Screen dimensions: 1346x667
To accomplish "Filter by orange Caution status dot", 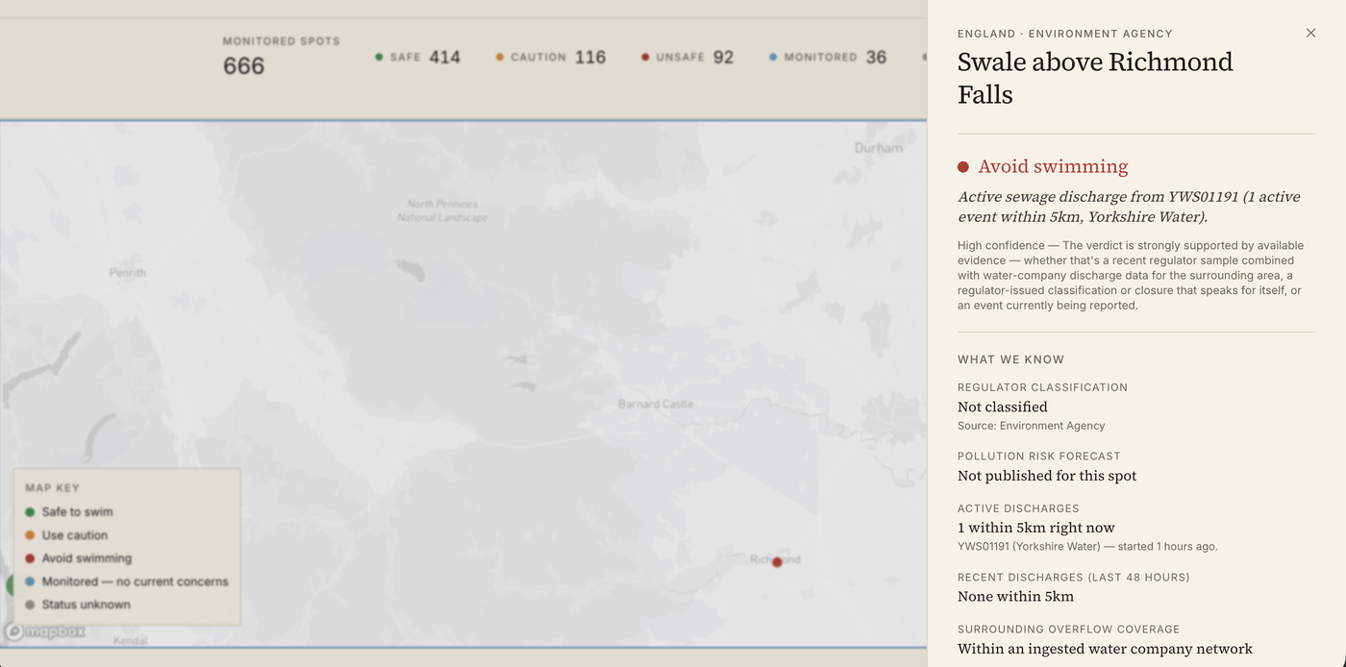I will click(500, 58).
